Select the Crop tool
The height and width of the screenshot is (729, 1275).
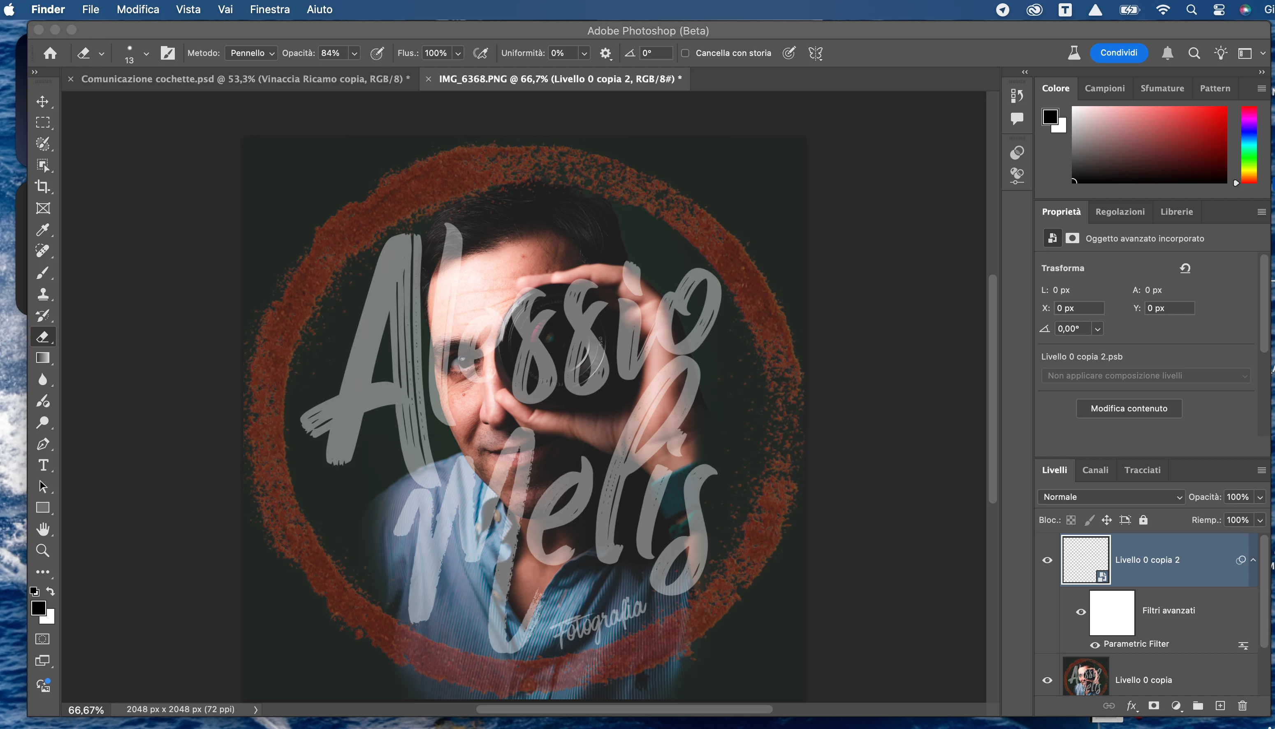pos(43,187)
